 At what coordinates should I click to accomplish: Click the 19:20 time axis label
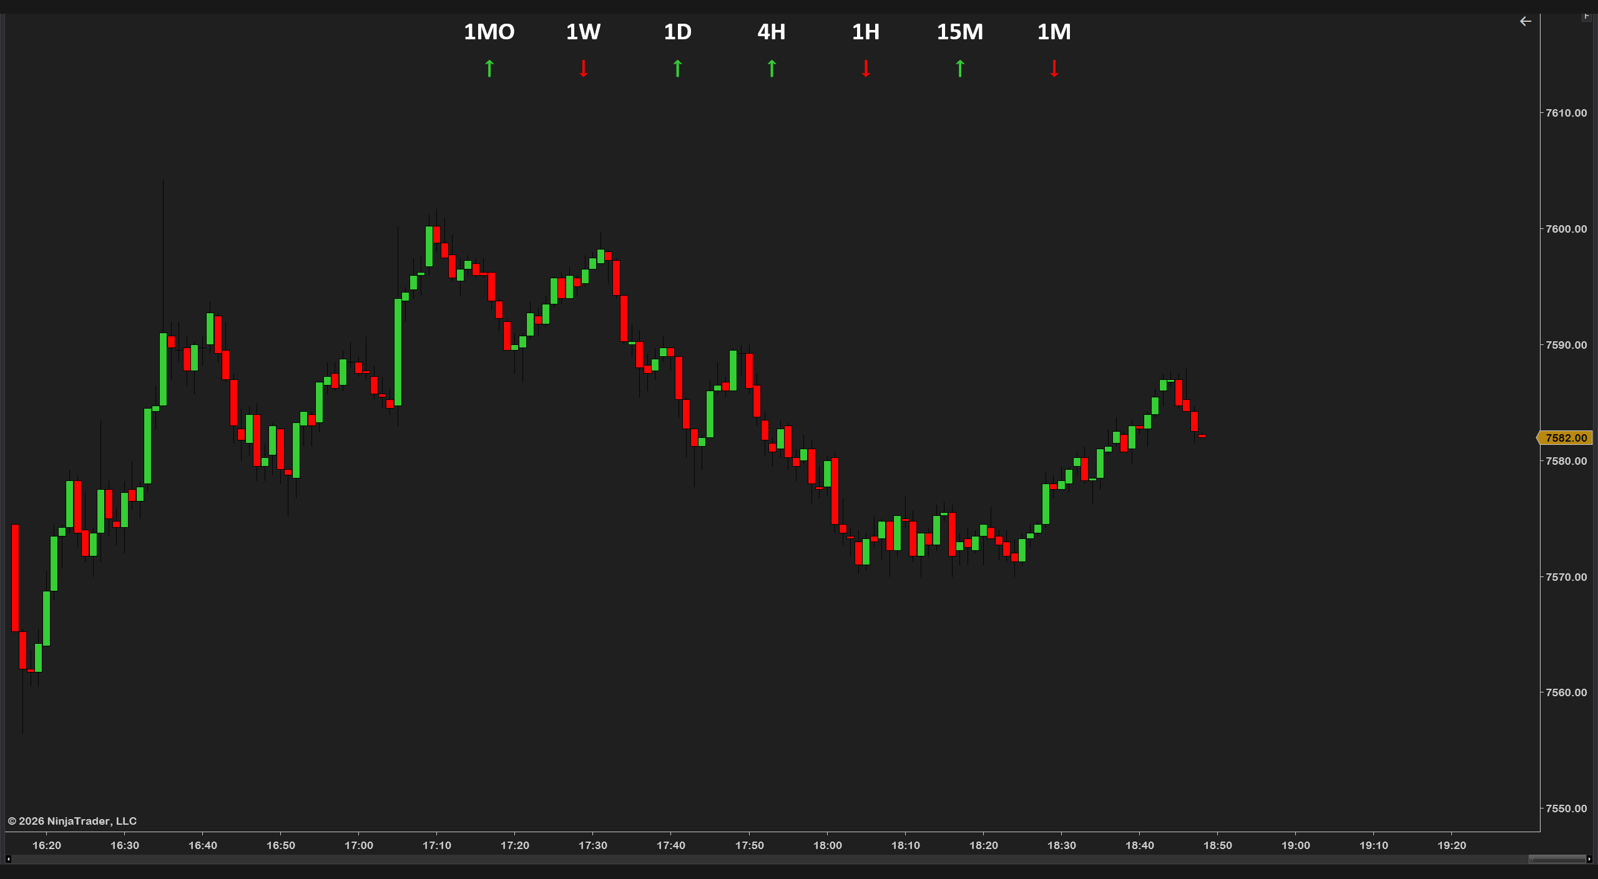point(1452,845)
